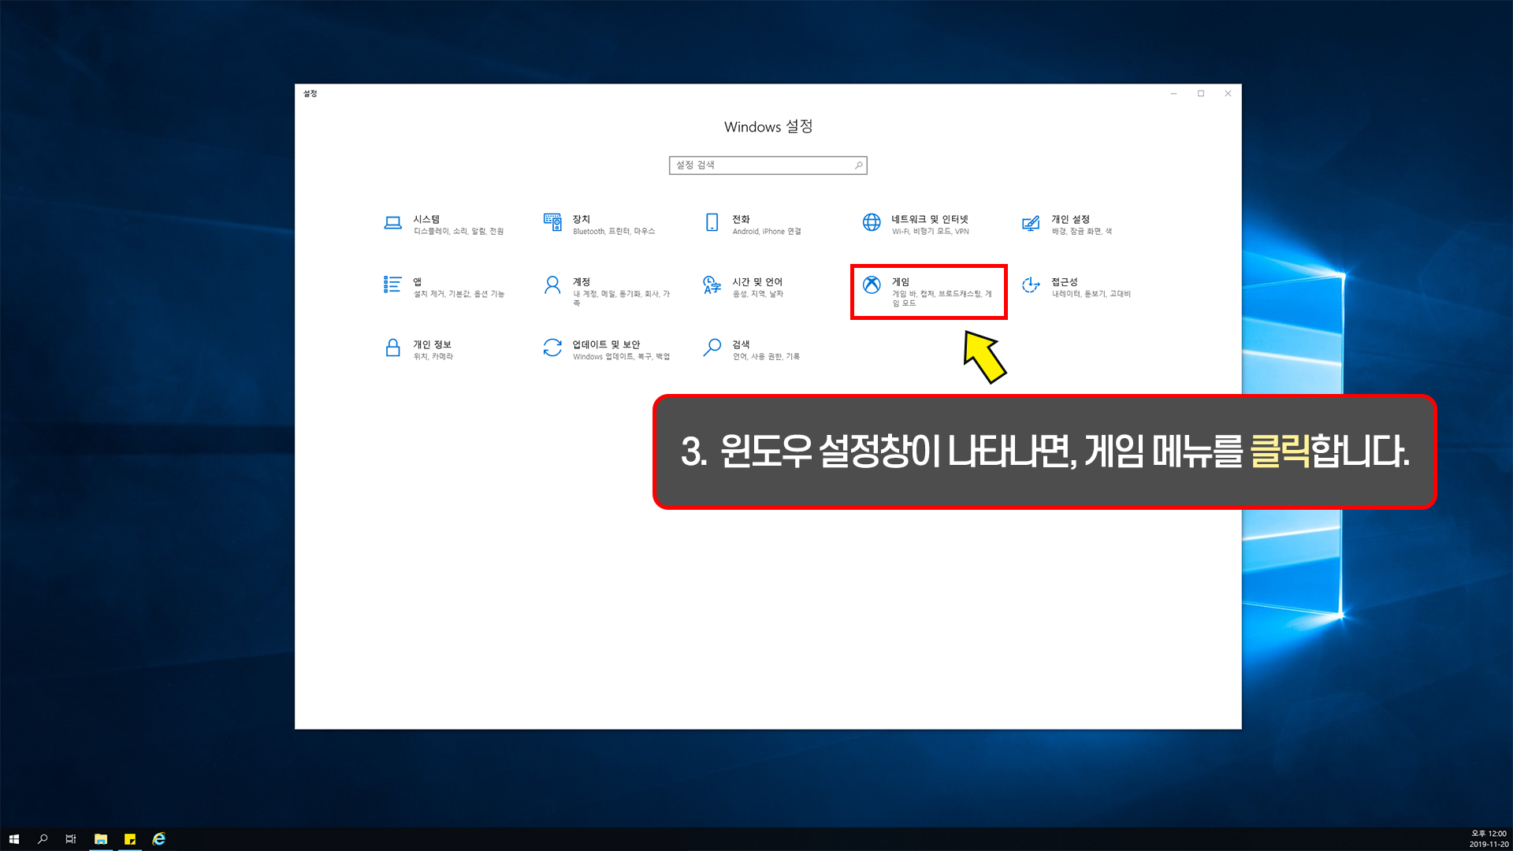
Task: Click '디스플레이, 소리, 알림, 전원' description
Action: coord(459,232)
